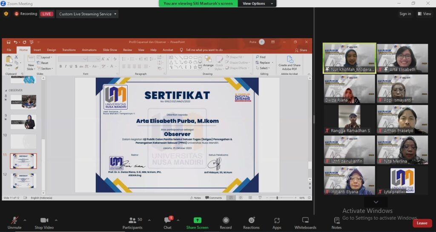Viewport: 436px width, 232px height.
Task: Open Zoom Notes
Action: (336, 223)
